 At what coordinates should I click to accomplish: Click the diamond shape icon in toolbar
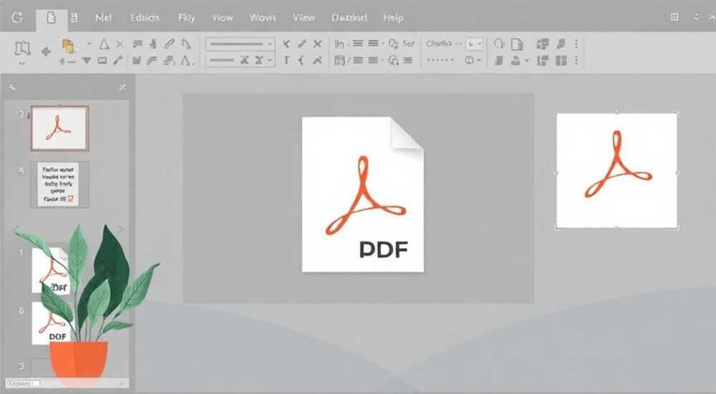[x=46, y=52]
